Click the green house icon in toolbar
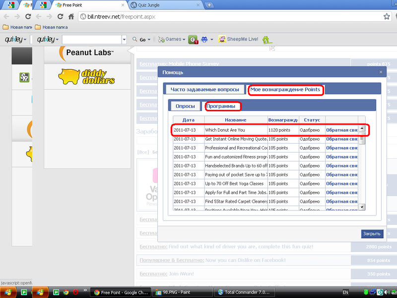Screen dimensions: 397x298 click(x=267, y=39)
